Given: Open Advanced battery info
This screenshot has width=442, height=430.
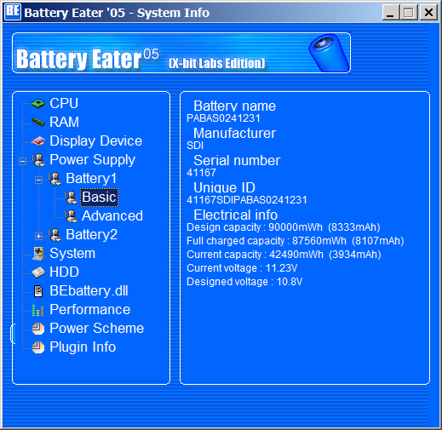Looking at the screenshot, I should point(112,216).
